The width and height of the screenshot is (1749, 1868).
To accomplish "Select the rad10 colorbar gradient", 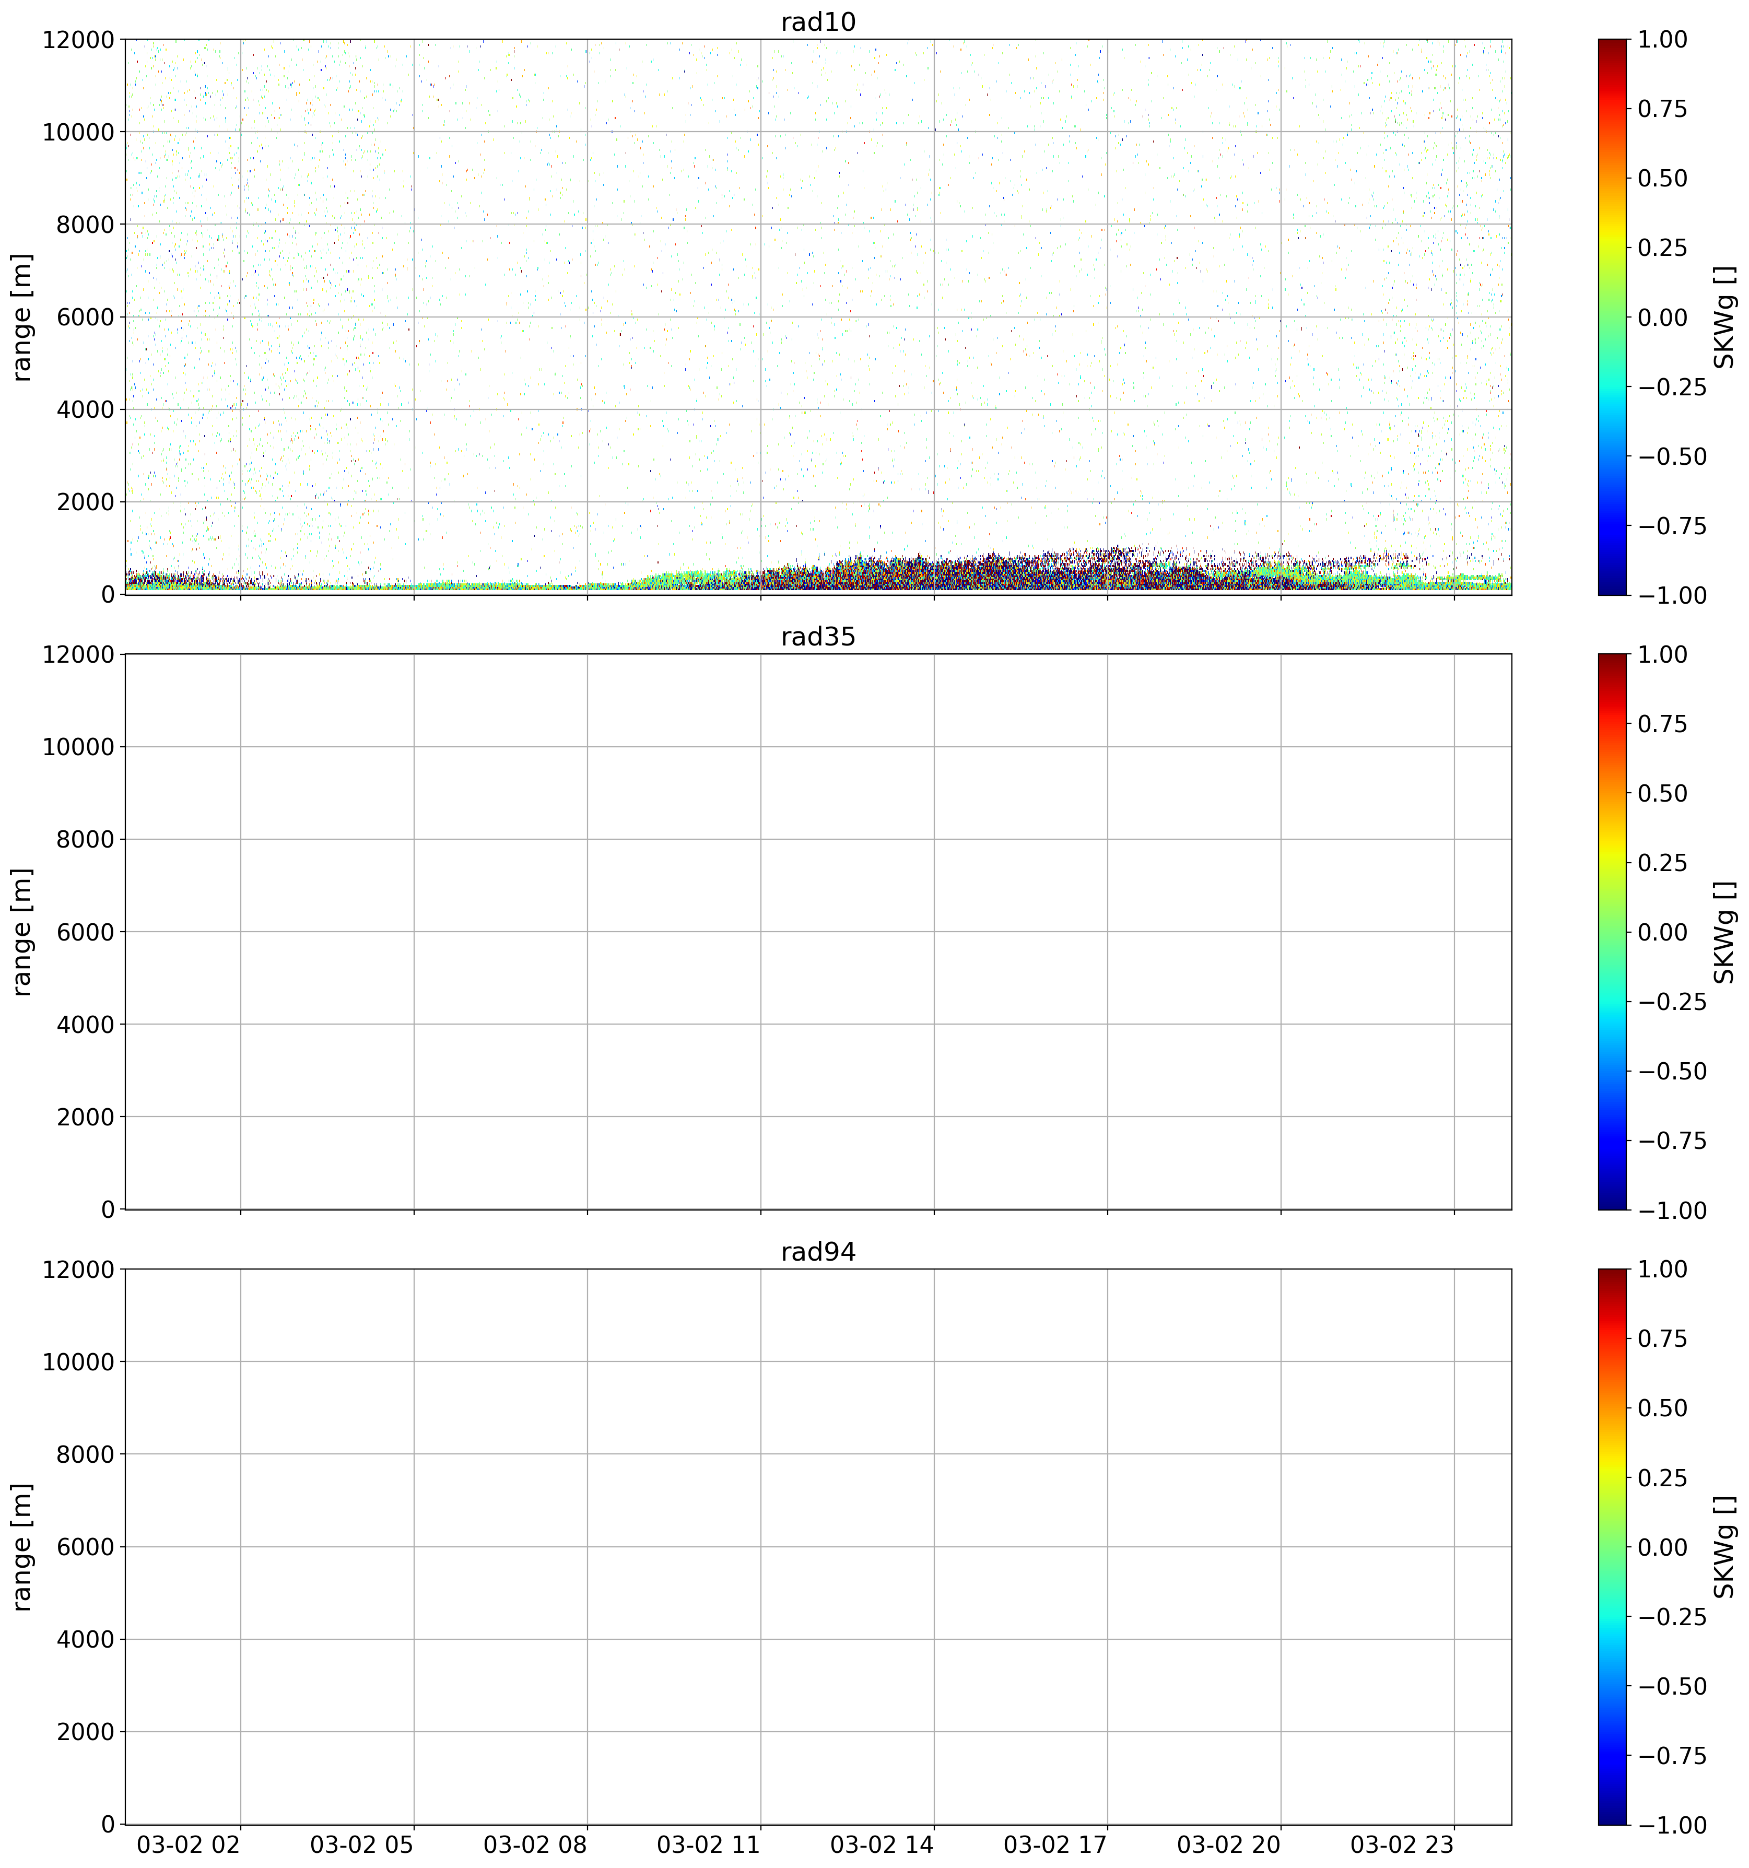I will click(1611, 316).
